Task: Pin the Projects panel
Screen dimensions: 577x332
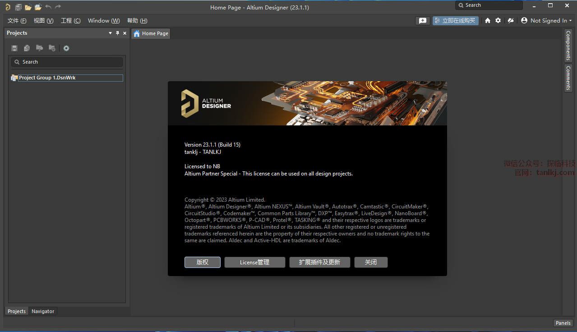Action: pyautogui.click(x=118, y=33)
